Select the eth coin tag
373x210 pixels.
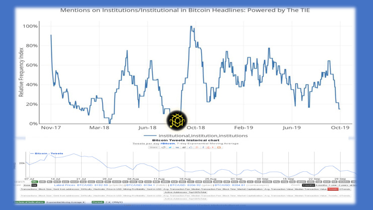42,182
